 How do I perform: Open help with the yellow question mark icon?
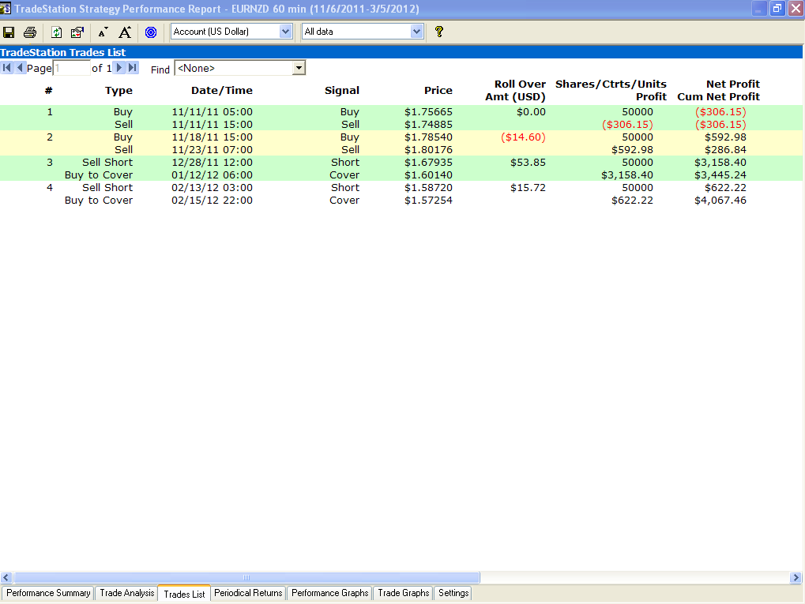[439, 32]
